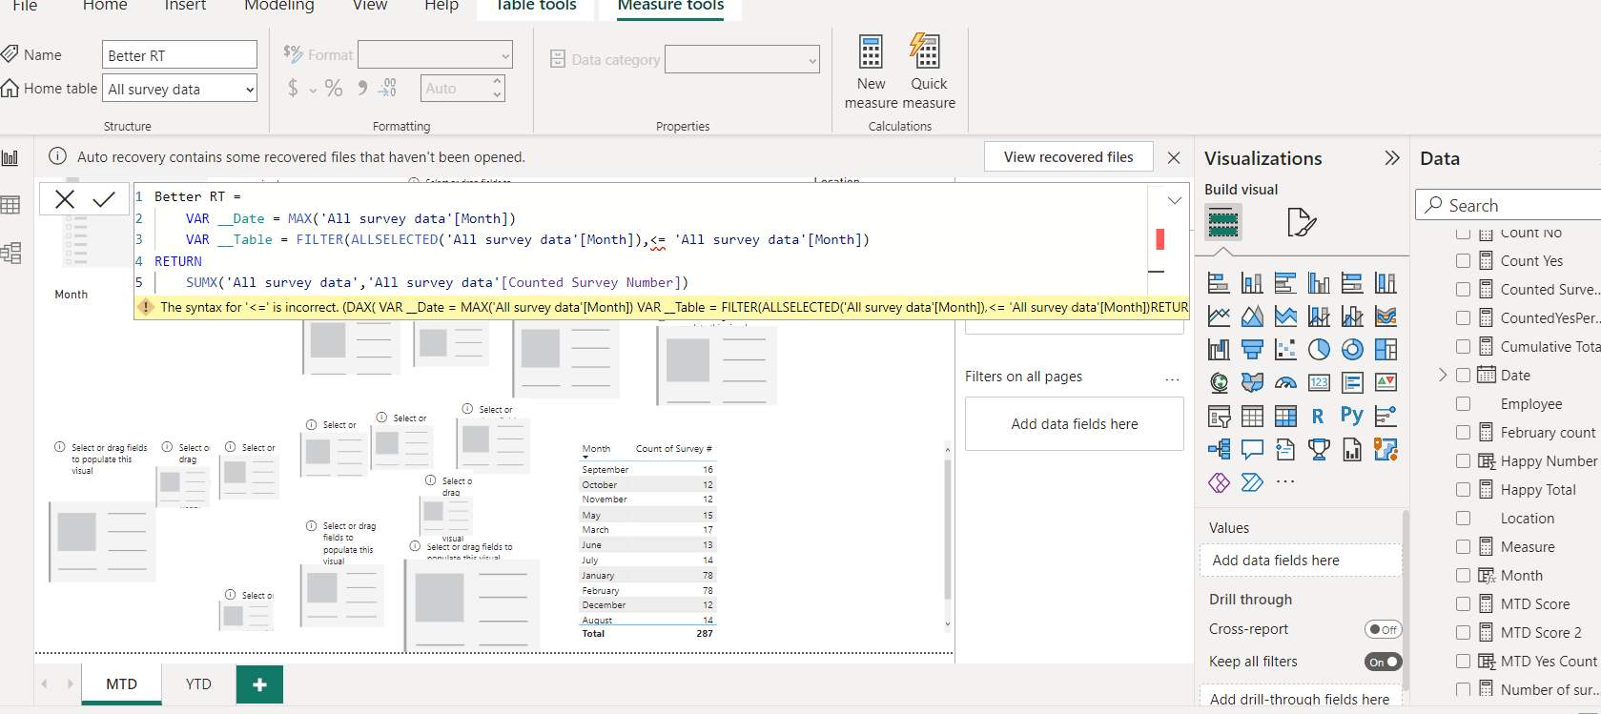Switch to the YTD page tab
1601x714 pixels.
coord(198,684)
